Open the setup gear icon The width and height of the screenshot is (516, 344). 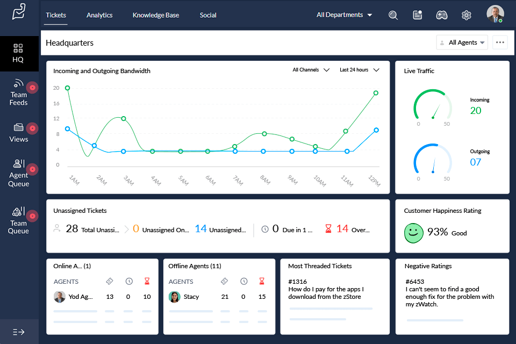[x=466, y=15]
